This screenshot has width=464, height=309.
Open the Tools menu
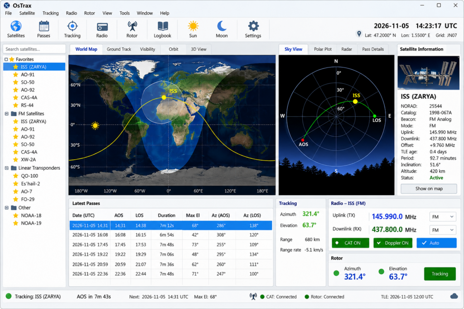125,13
